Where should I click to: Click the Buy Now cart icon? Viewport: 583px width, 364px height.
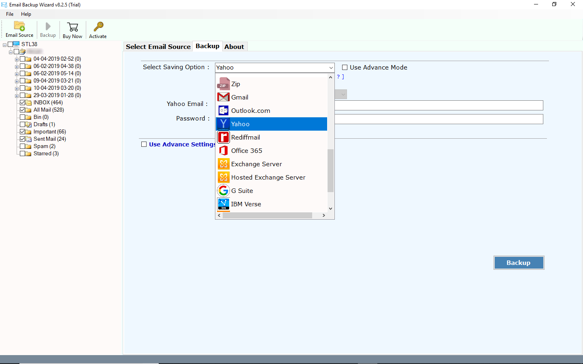pyautogui.click(x=72, y=27)
